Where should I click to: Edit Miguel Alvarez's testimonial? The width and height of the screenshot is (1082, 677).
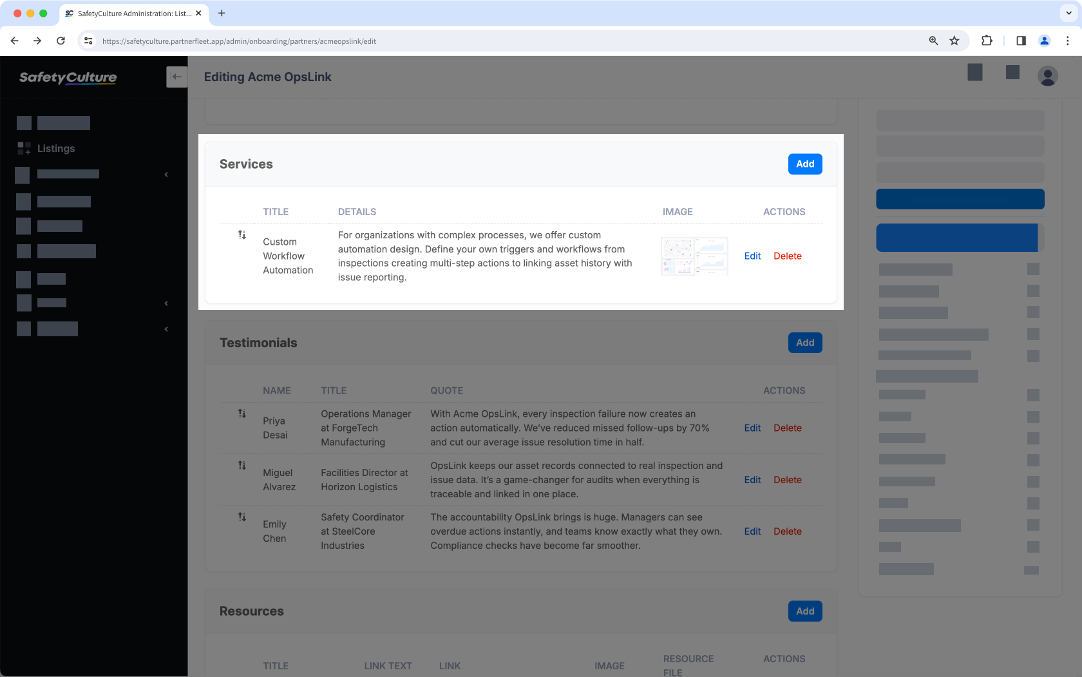coord(752,480)
